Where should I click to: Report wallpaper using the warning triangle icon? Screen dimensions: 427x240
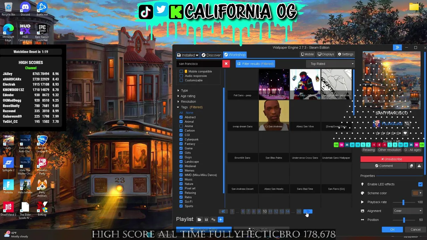[419, 166]
